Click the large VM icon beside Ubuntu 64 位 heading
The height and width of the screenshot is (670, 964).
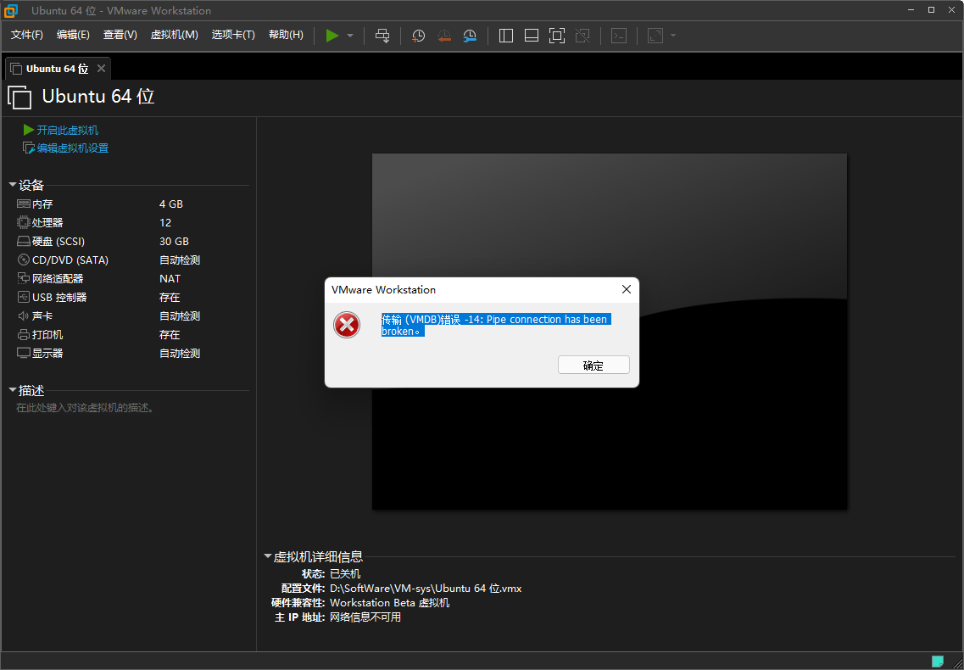pos(20,98)
